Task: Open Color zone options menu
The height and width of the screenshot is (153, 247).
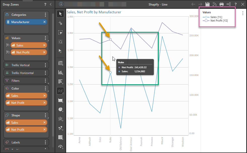Action: [x=45, y=89]
